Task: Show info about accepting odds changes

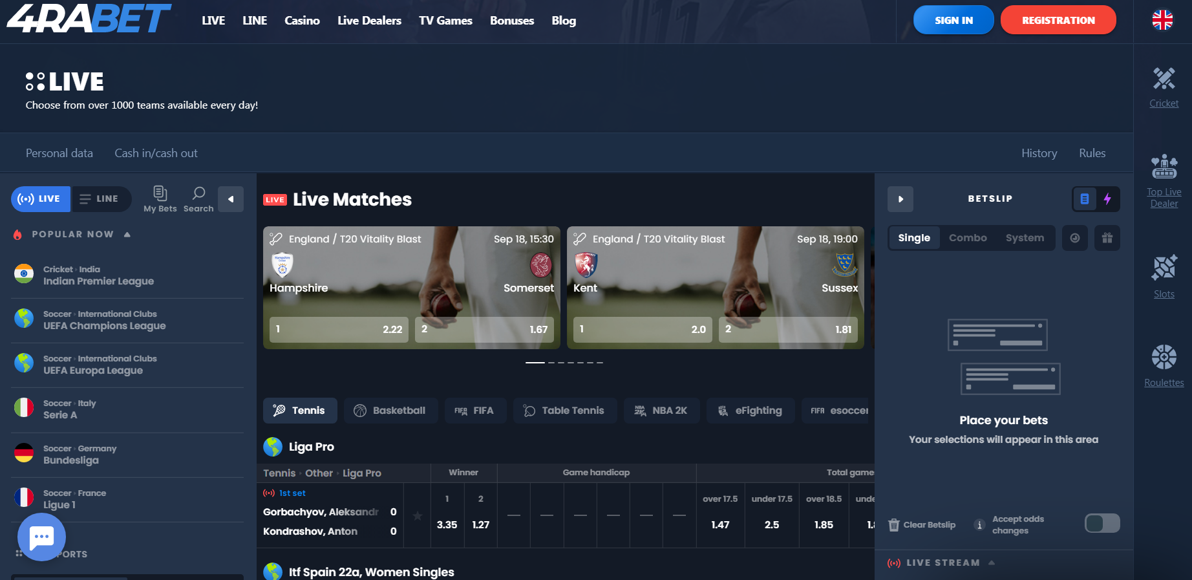Action: tap(979, 525)
